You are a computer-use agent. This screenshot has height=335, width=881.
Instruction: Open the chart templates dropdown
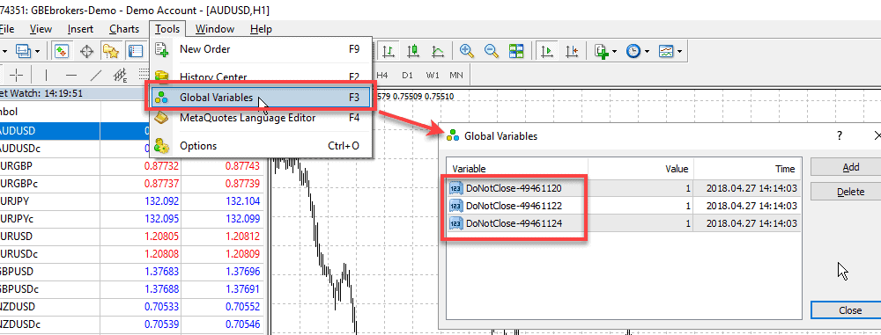(670, 52)
